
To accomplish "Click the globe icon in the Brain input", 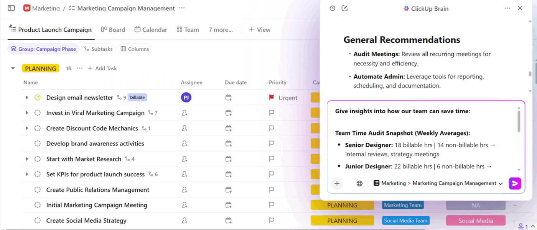I will click(359, 183).
